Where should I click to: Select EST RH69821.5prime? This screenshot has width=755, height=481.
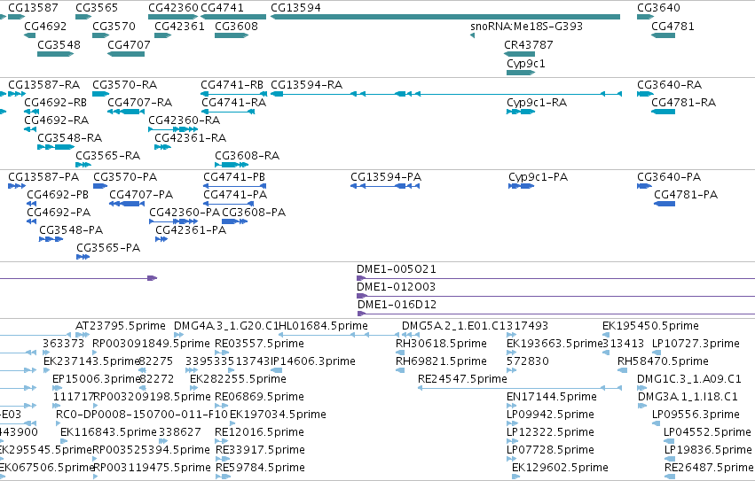pos(400,370)
